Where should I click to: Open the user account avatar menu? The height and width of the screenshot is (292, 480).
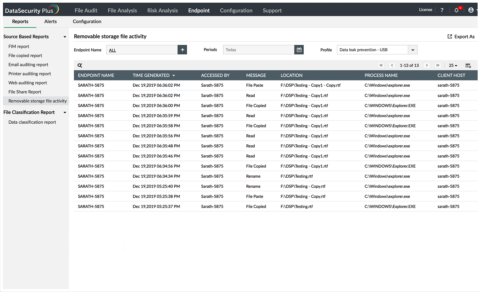point(471,10)
